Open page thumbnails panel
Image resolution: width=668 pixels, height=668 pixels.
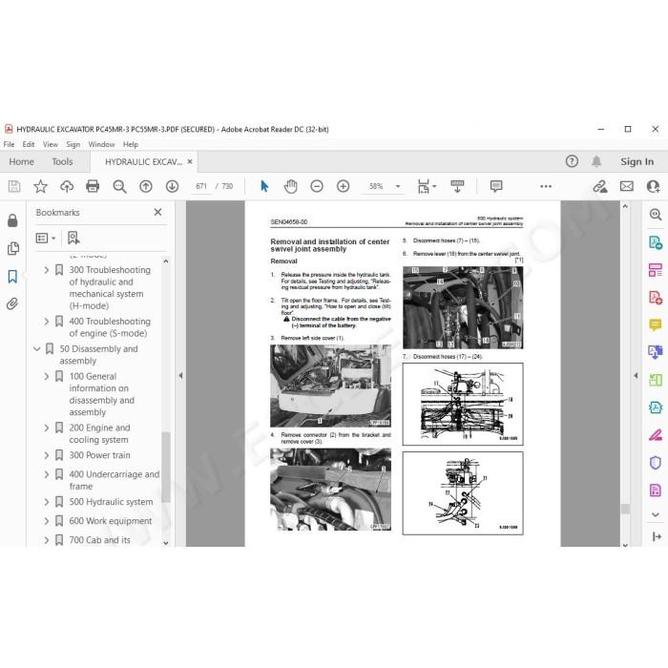tap(12, 248)
